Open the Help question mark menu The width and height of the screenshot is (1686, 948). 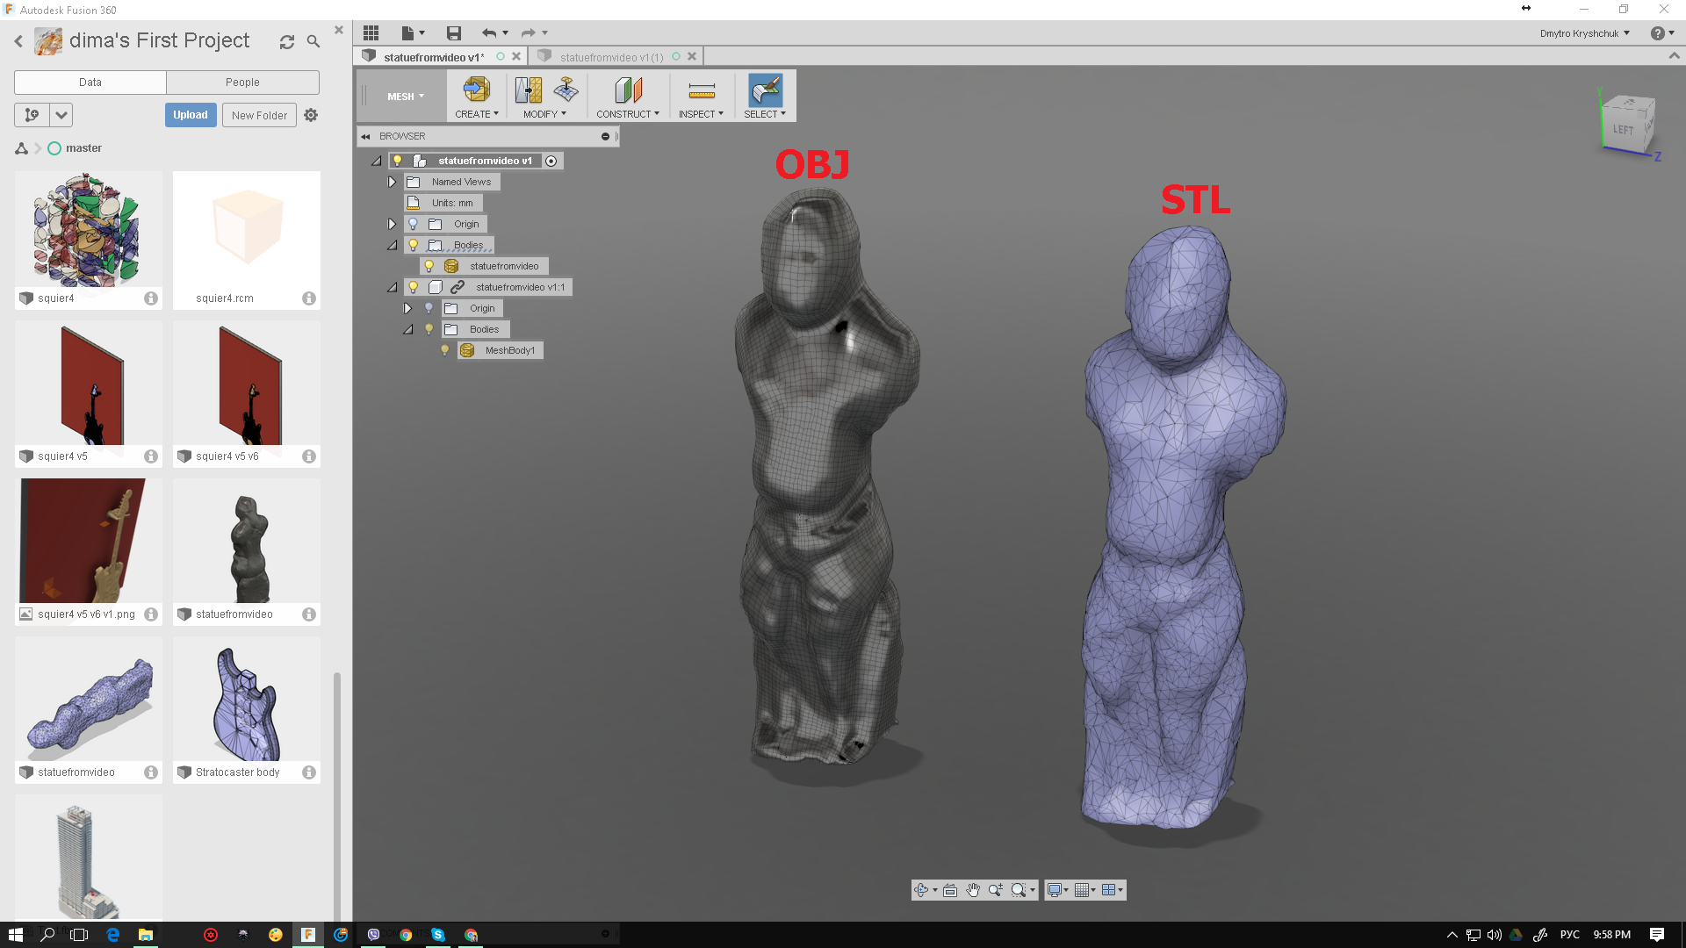click(1658, 33)
